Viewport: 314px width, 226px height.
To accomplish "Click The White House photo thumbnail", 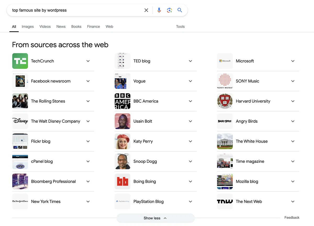I will [x=225, y=141].
